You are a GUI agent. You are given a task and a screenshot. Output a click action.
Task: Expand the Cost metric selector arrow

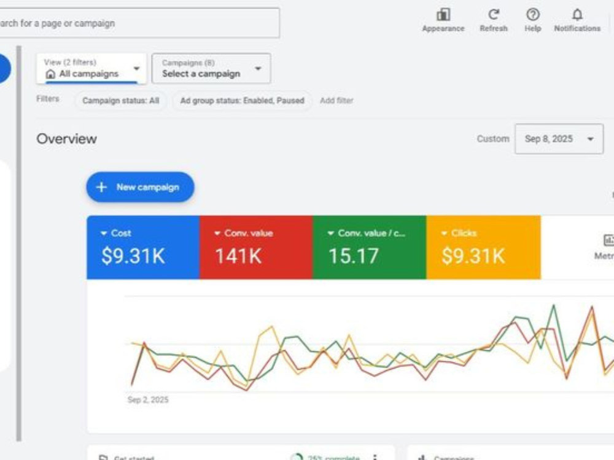(x=104, y=233)
